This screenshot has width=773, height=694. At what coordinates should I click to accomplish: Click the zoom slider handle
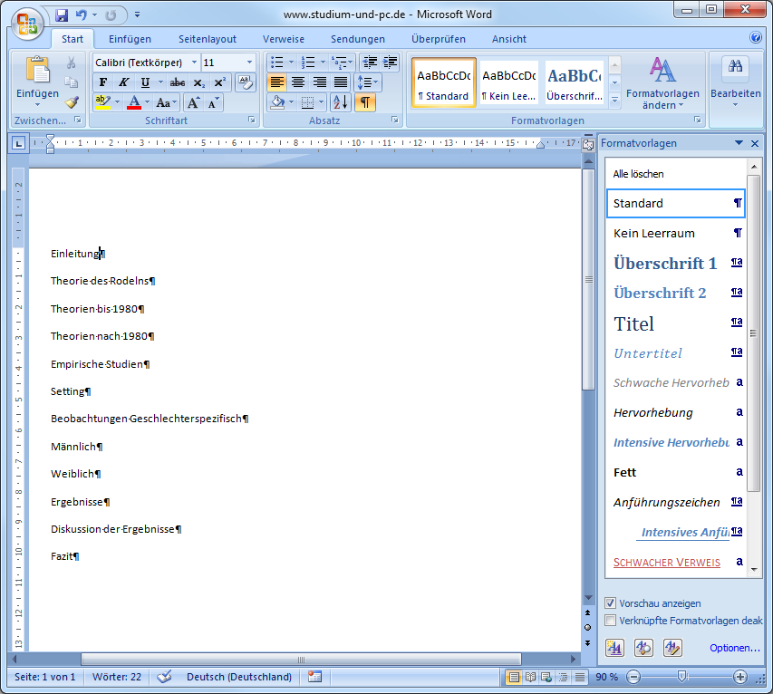click(681, 677)
